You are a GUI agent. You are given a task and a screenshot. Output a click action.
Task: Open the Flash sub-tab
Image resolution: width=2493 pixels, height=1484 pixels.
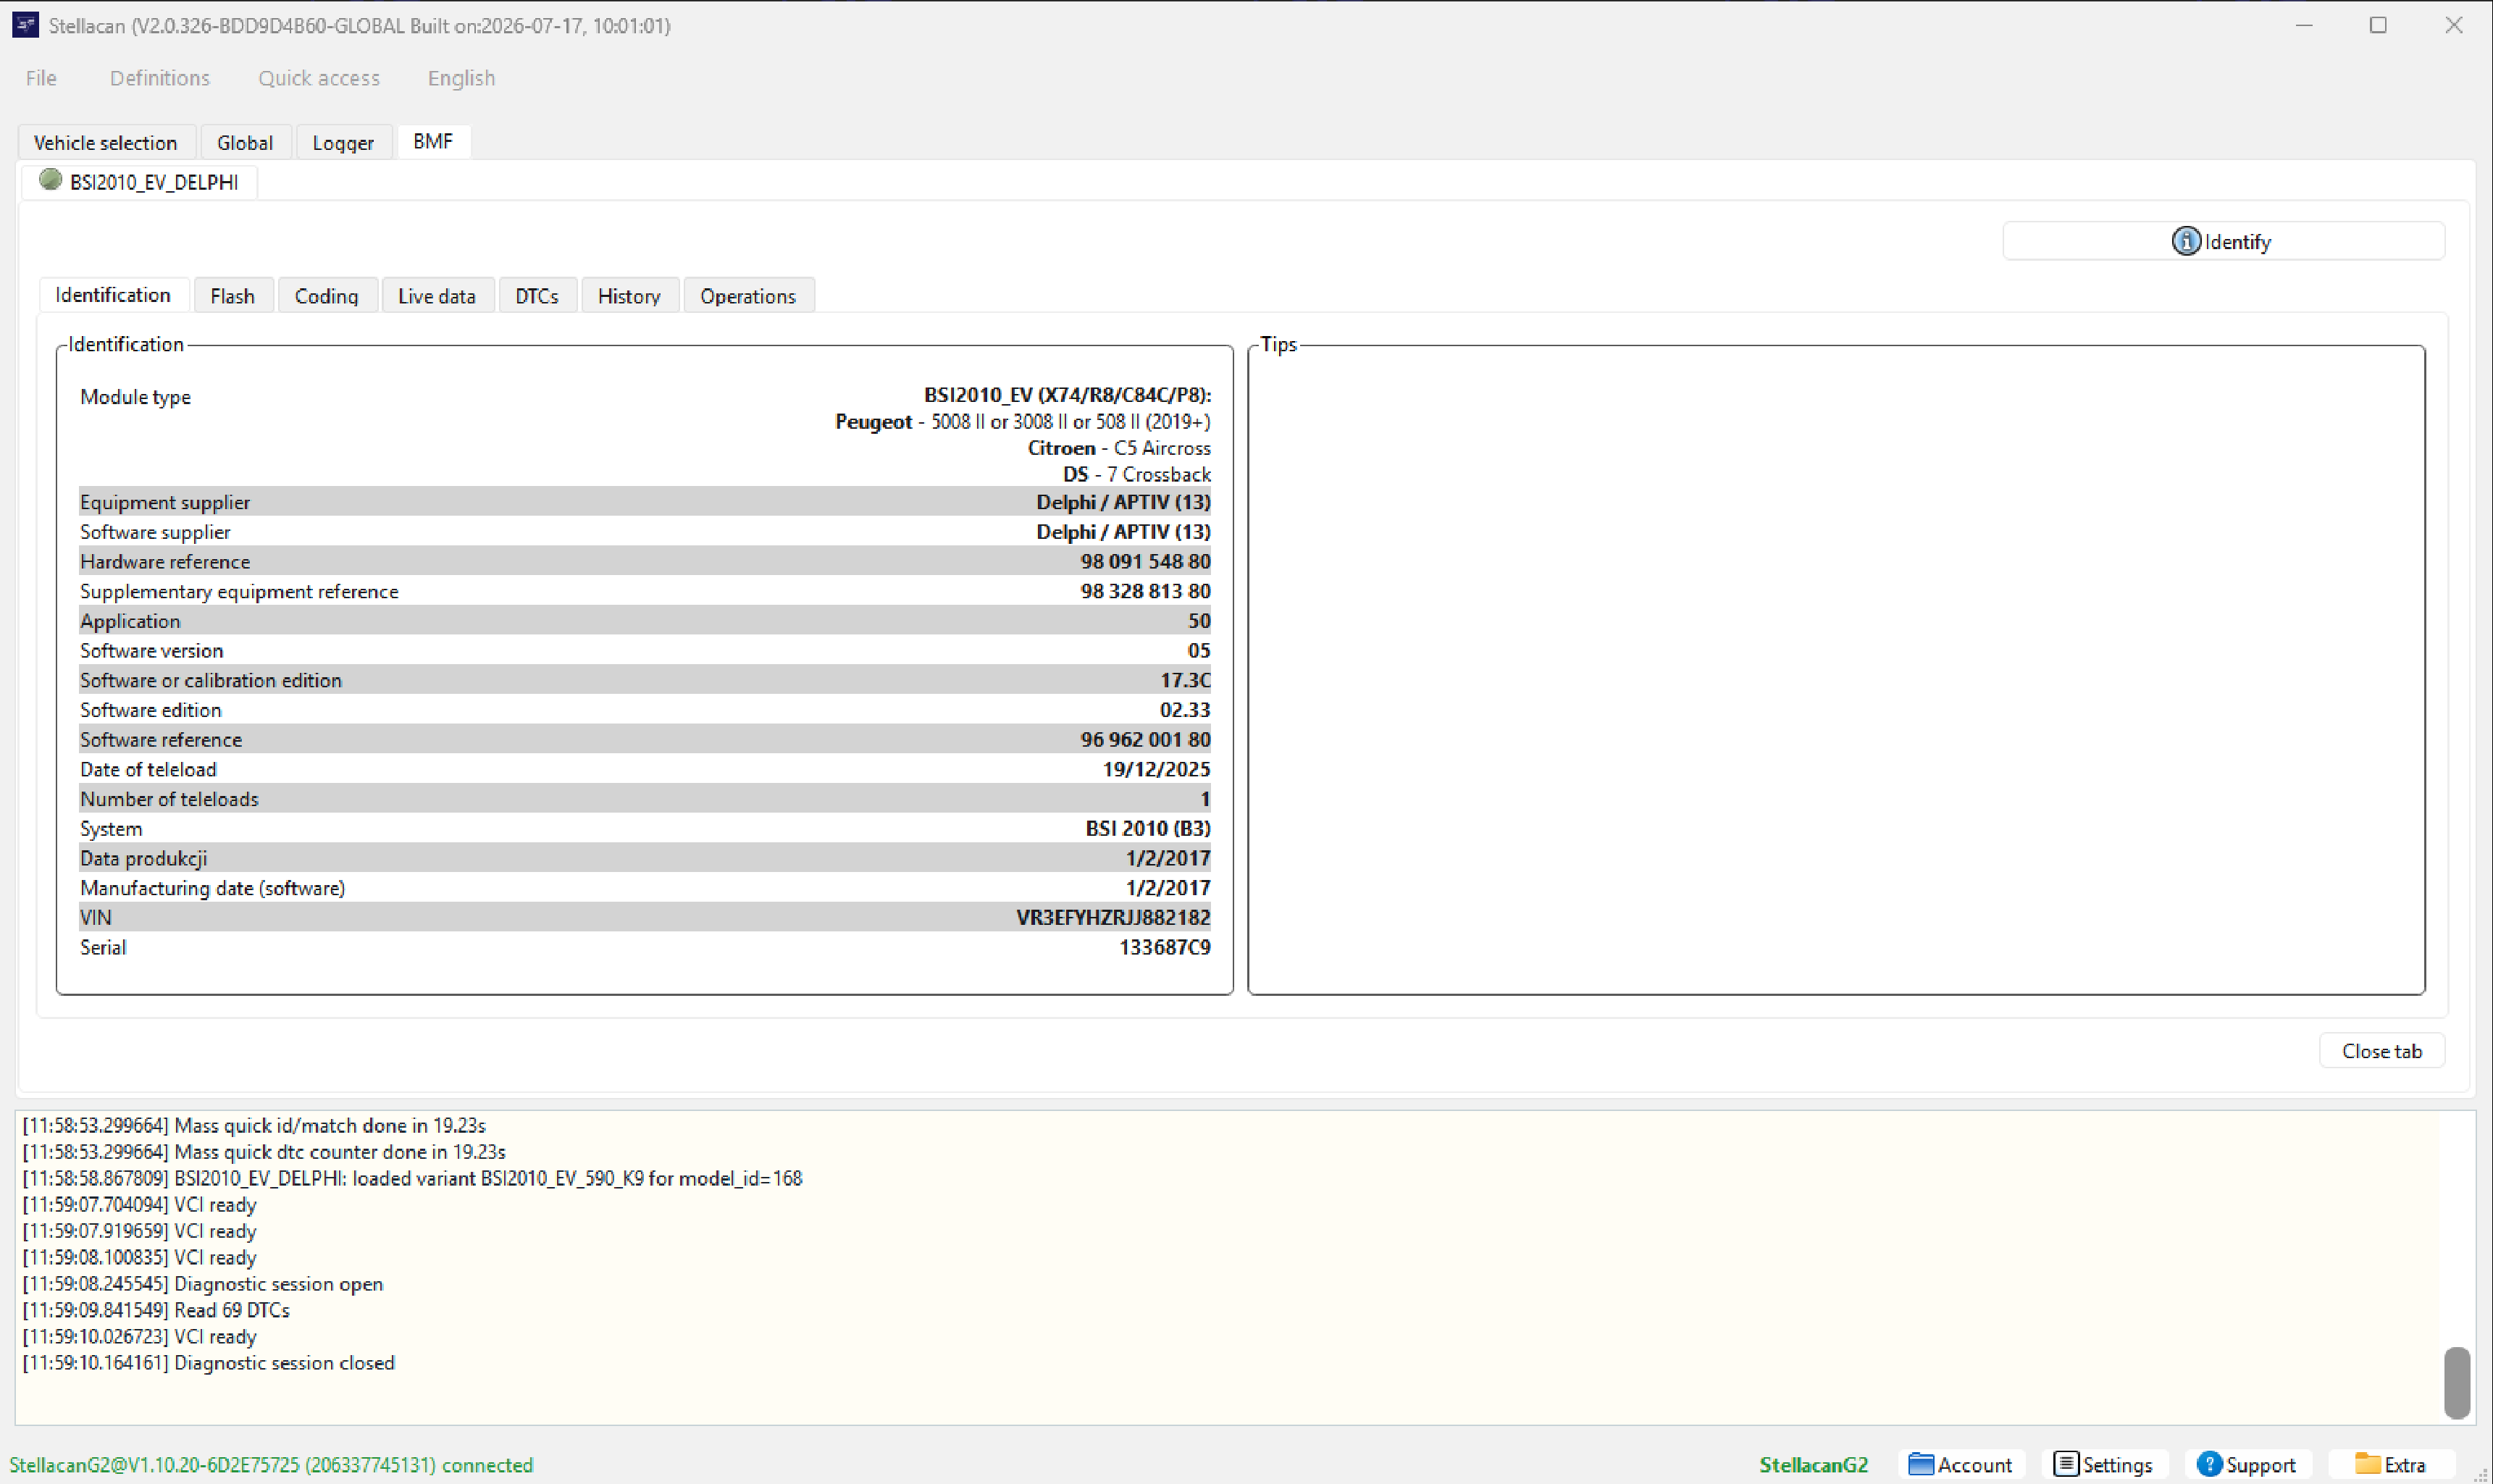coord(233,296)
